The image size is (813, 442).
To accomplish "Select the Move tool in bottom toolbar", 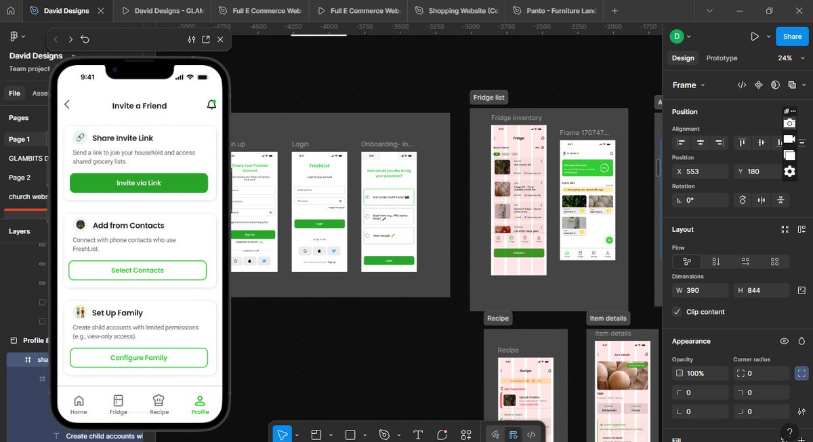I will point(283,435).
